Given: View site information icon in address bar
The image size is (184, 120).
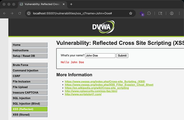Looking at the screenshot, I should tap(29, 13).
